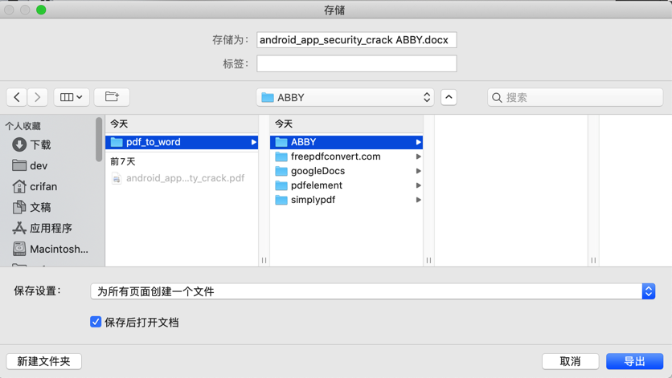Select the googleDocs folder

[346, 171]
